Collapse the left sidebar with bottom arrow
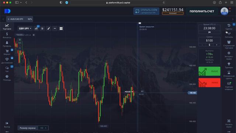236x133 pixels. click(x=7, y=132)
